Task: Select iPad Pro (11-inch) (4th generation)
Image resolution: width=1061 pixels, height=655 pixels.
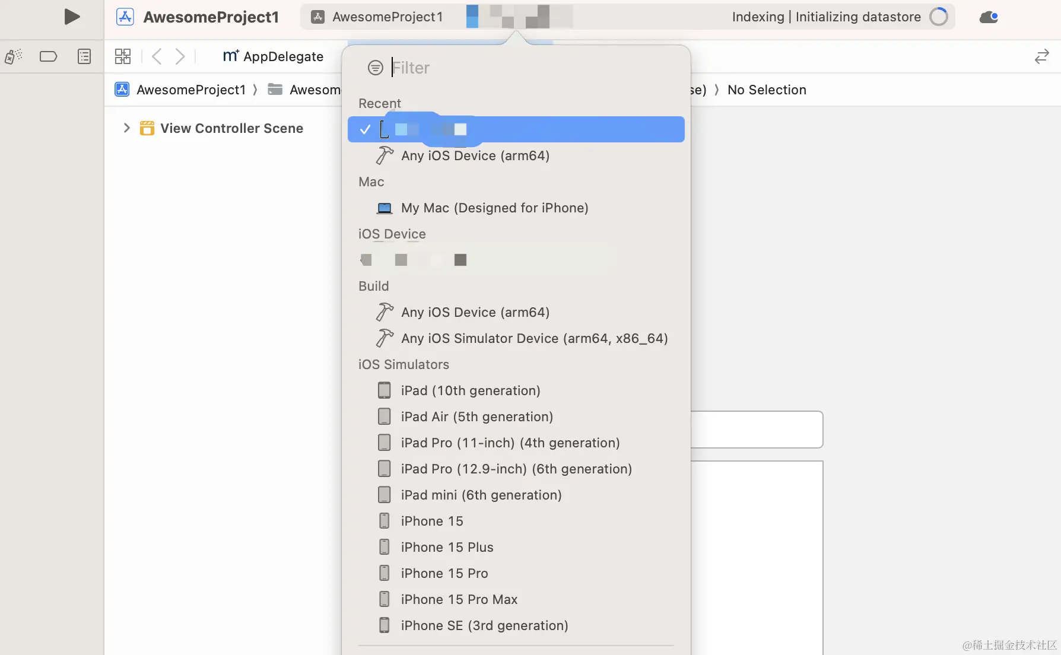Action: pos(516,443)
